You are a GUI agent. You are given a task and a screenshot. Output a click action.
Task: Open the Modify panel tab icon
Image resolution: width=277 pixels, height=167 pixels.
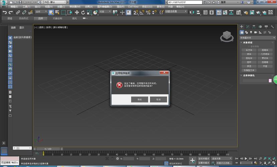click(x=248, y=27)
